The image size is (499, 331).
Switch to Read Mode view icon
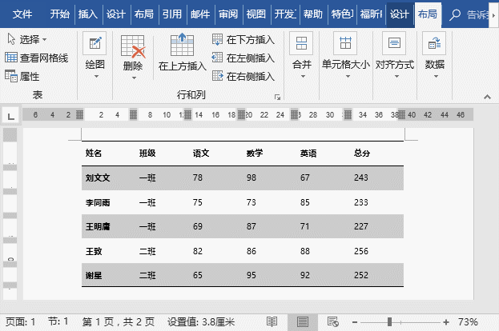click(272, 322)
